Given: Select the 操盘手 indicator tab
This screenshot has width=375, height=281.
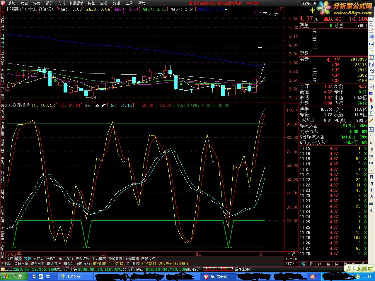Looking at the screenshot, I should point(51,259).
